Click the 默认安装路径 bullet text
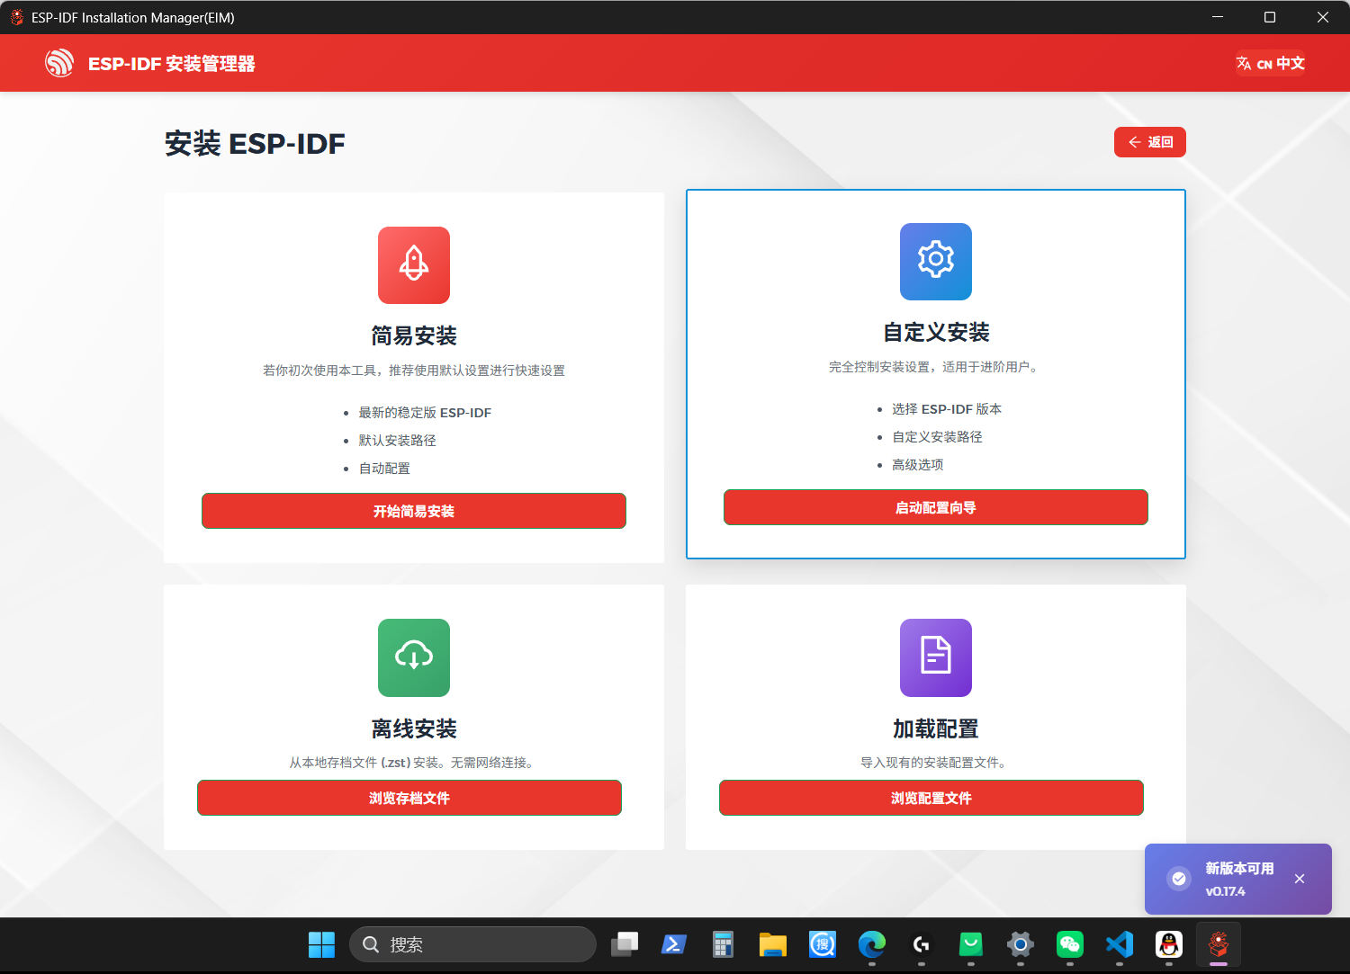Viewport: 1350px width, 974px height. [397, 441]
